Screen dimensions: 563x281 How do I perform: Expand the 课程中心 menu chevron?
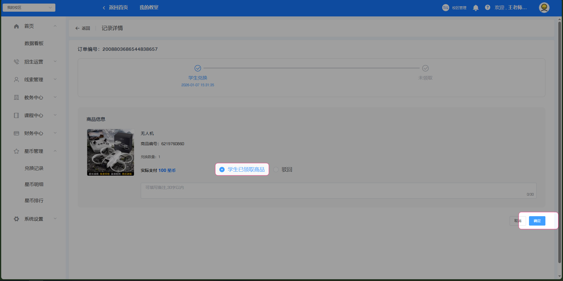[x=55, y=115]
